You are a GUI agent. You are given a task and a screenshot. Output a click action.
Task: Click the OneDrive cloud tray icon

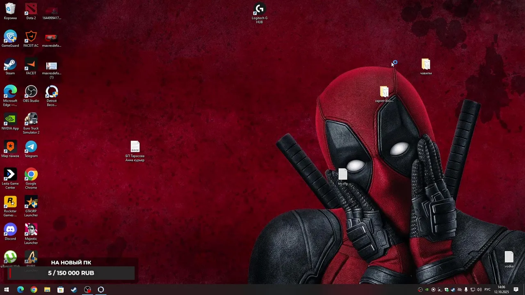[459, 290]
